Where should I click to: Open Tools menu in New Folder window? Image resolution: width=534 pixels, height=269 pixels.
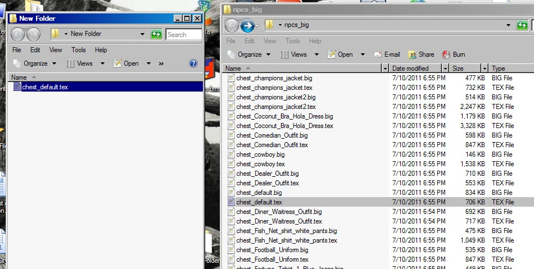[78, 49]
